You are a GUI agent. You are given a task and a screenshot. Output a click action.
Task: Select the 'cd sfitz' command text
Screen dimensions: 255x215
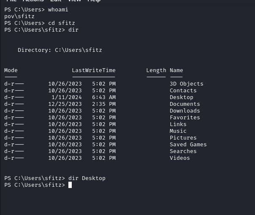coord(62,23)
